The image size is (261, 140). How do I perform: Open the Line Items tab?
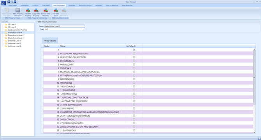point(46,5)
